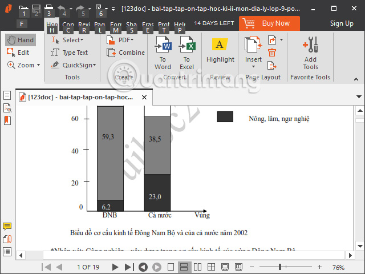Go to the last page
This screenshot has width=365, height=274.
[x=129, y=267]
